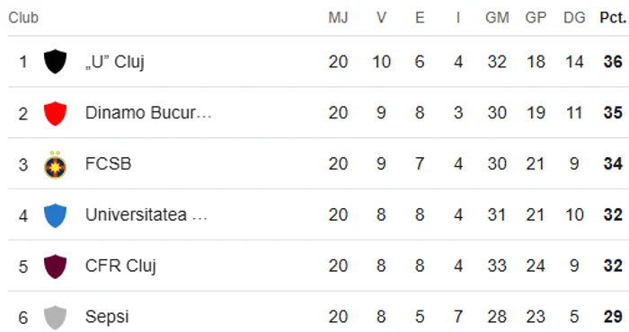Select "U" Cluj points value 36

tap(613, 62)
